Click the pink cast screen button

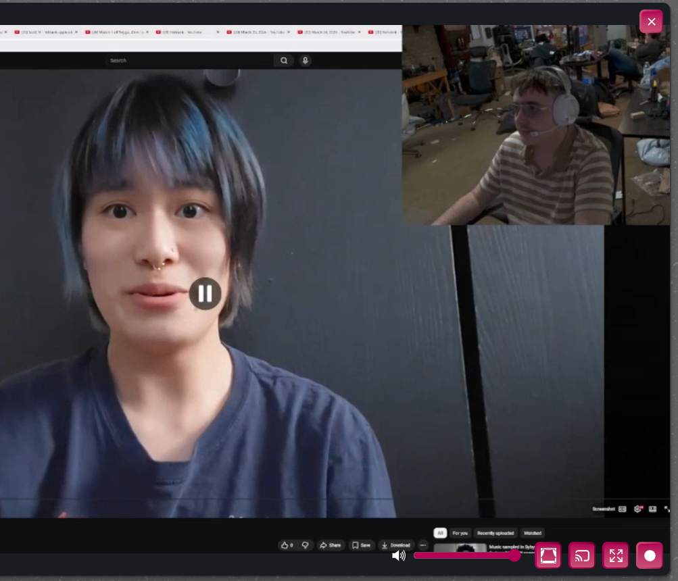582,555
